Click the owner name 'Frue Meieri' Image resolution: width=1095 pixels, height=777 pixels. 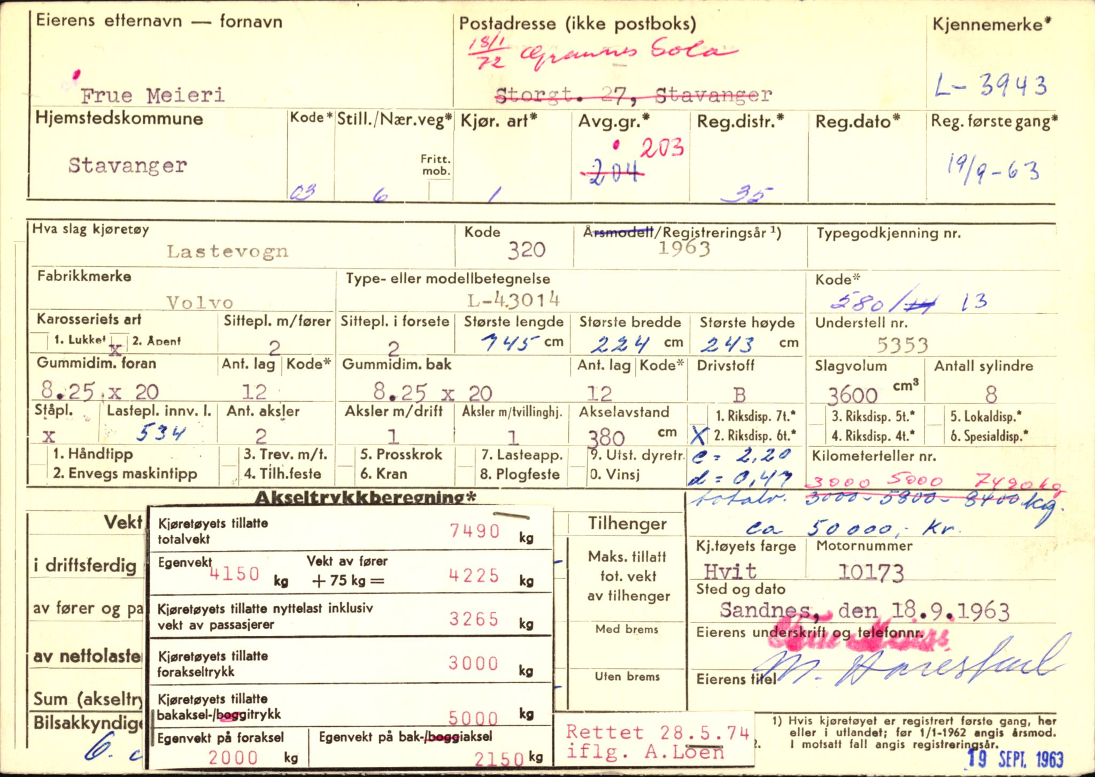[152, 96]
